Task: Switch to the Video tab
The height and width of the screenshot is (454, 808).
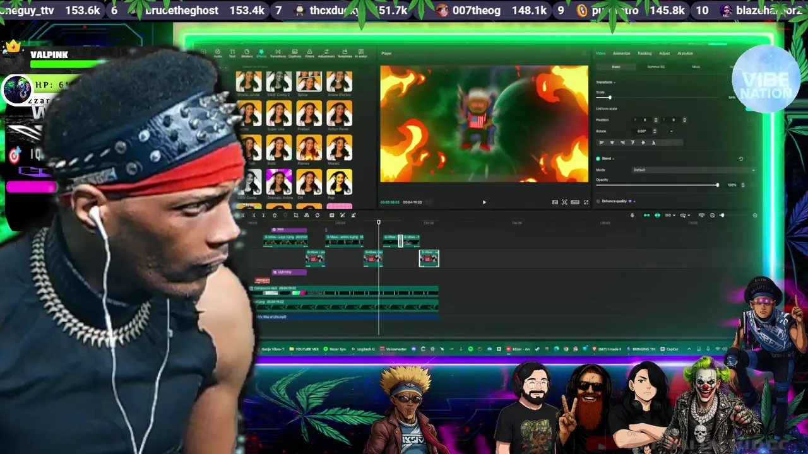Action: coord(601,54)
